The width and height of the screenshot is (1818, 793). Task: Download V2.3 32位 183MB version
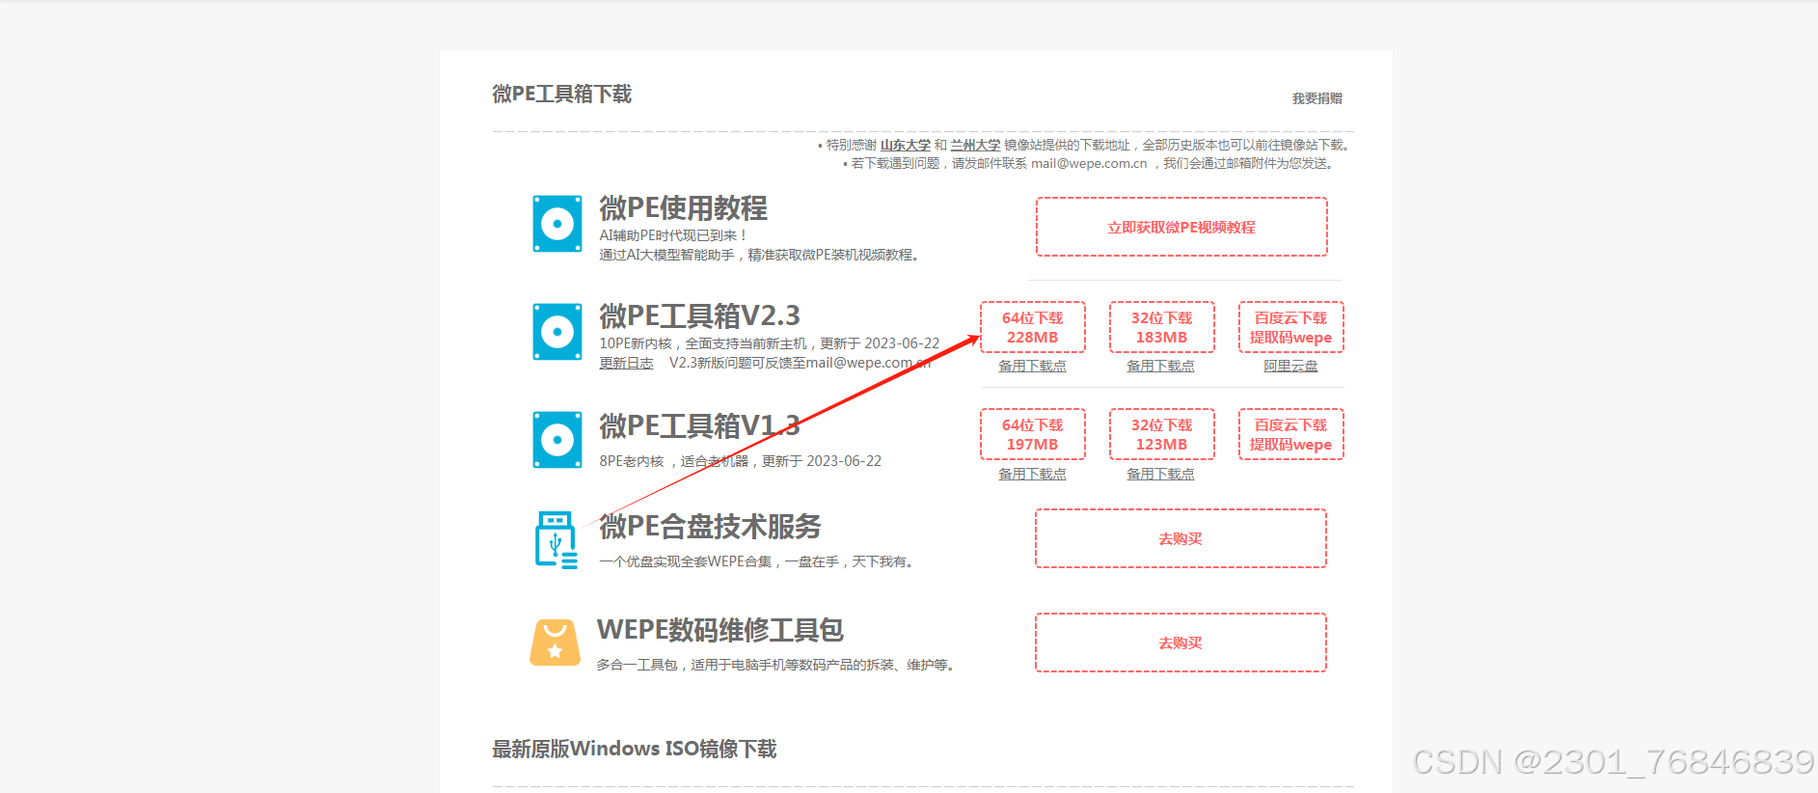(x=1161, y=327)
